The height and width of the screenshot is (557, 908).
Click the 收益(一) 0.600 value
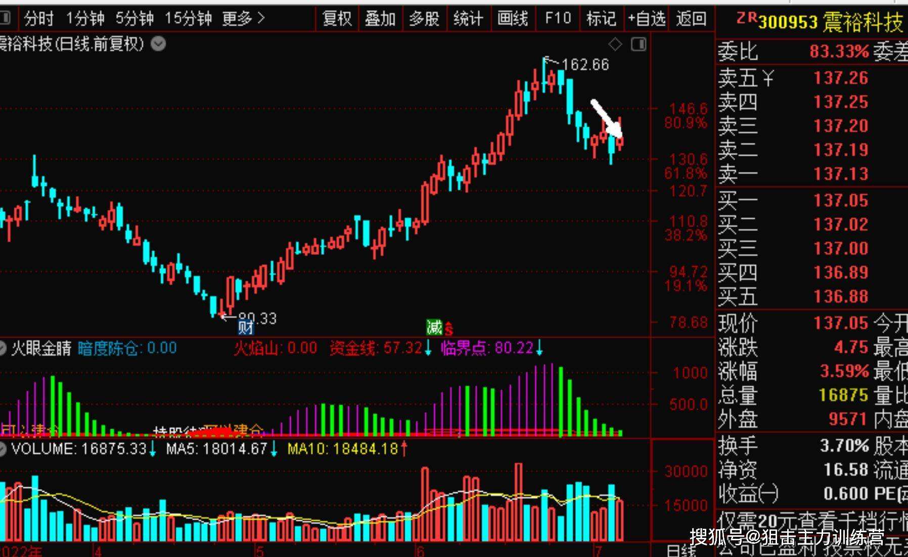point(846,493)
